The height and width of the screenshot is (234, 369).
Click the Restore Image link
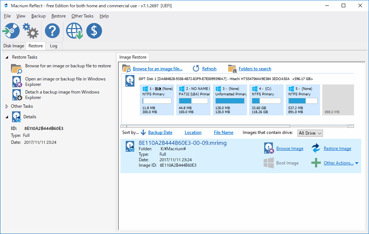click(x=337, y=148)
